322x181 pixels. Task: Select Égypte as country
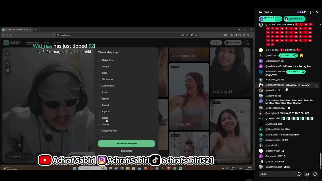point(104,99)
